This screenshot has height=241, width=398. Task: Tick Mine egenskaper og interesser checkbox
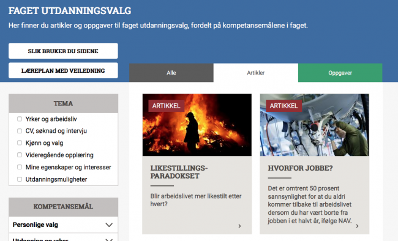coord(20,167)
